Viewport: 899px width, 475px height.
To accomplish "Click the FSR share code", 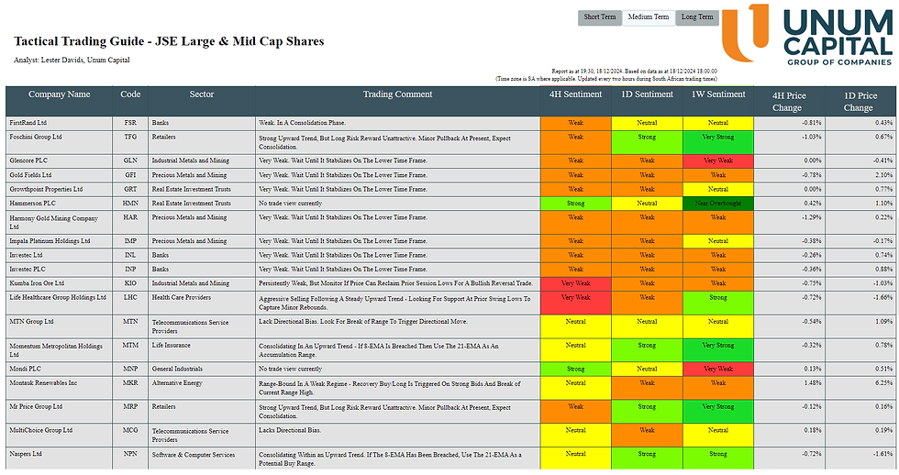I will tap(130, 123).
